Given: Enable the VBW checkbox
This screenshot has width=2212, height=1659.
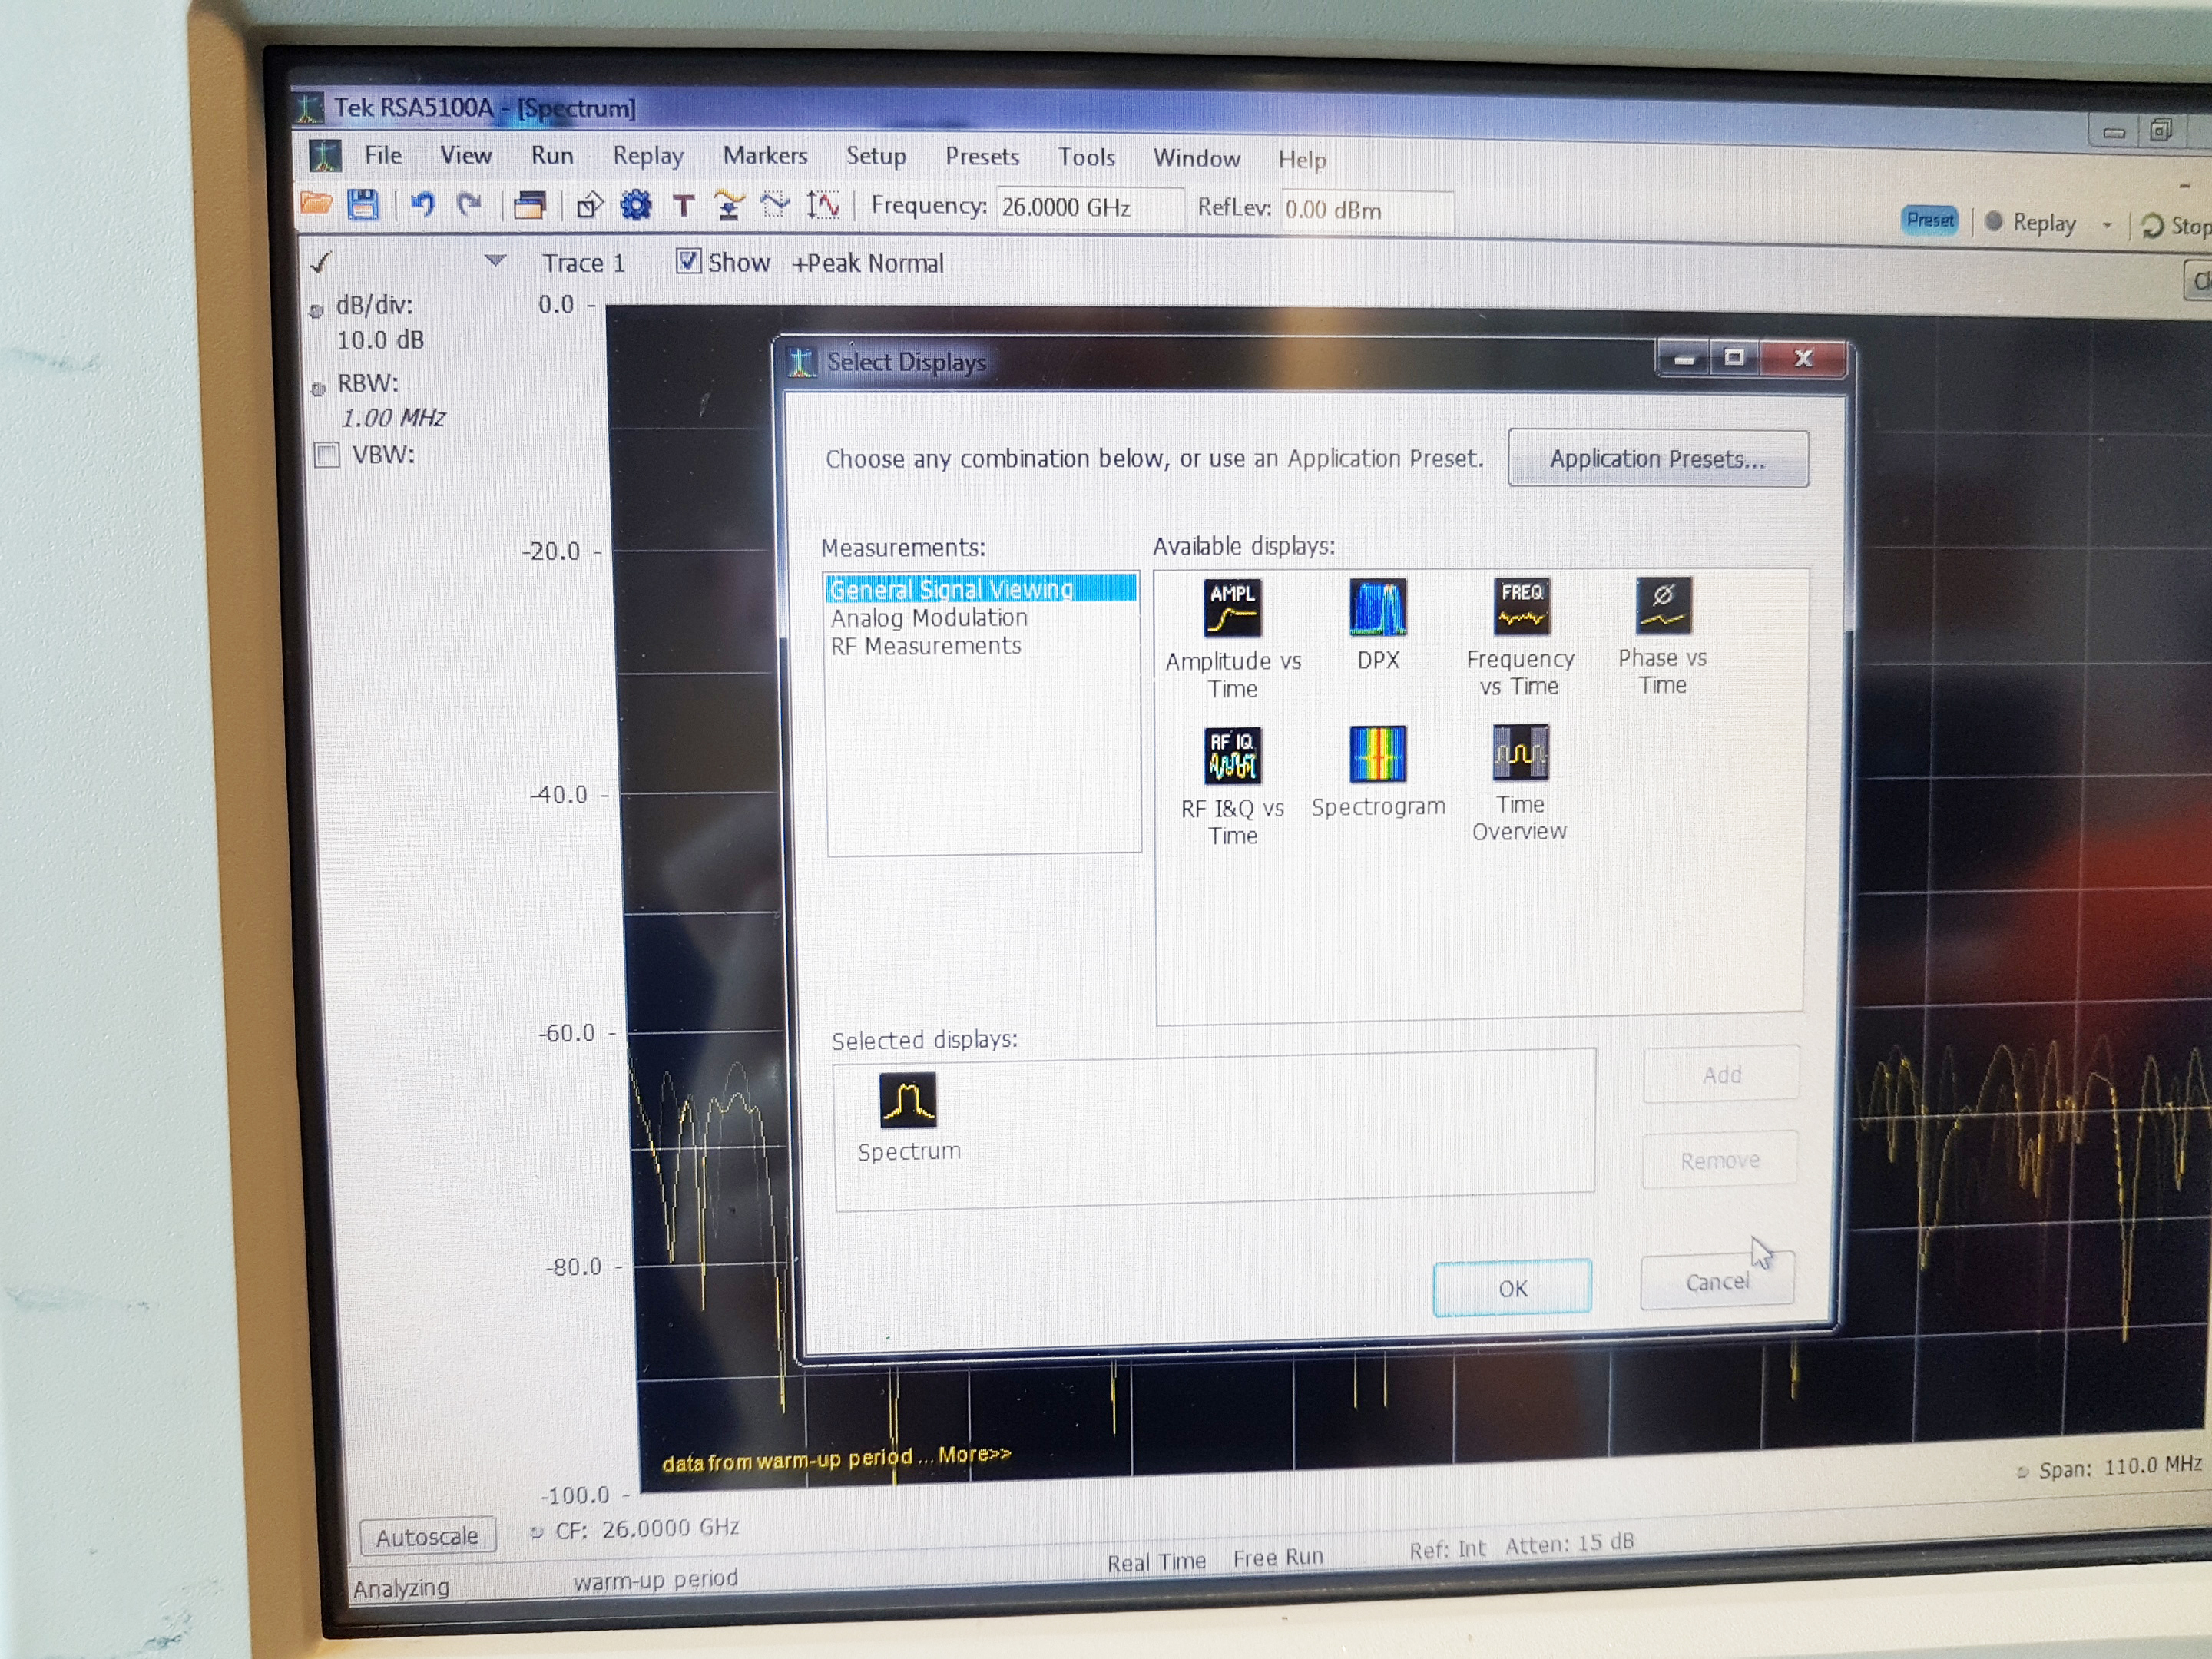Looking at the screenshot, I should [326, 455].
